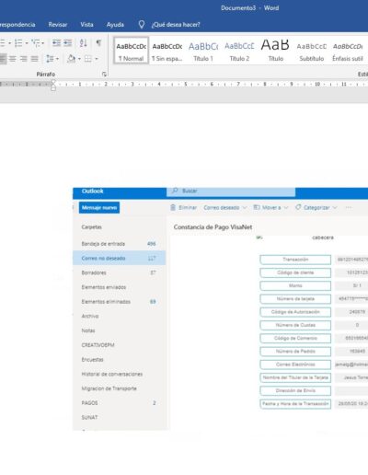Decrease the paragraph indent
The height and width of the screenshot is (475, 368).
[56, 43]
